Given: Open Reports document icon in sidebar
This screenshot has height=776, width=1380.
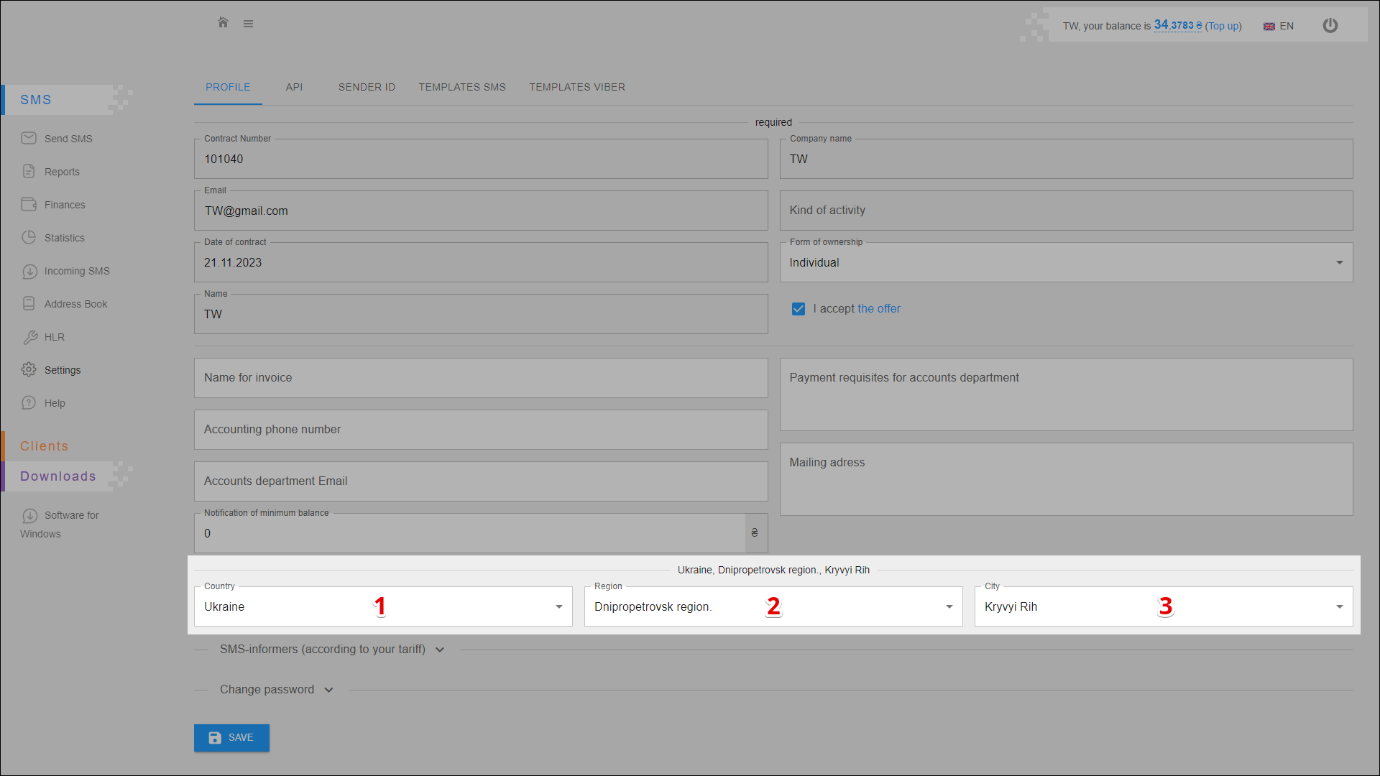Looking at the screenshot, I should click(29, 171).
